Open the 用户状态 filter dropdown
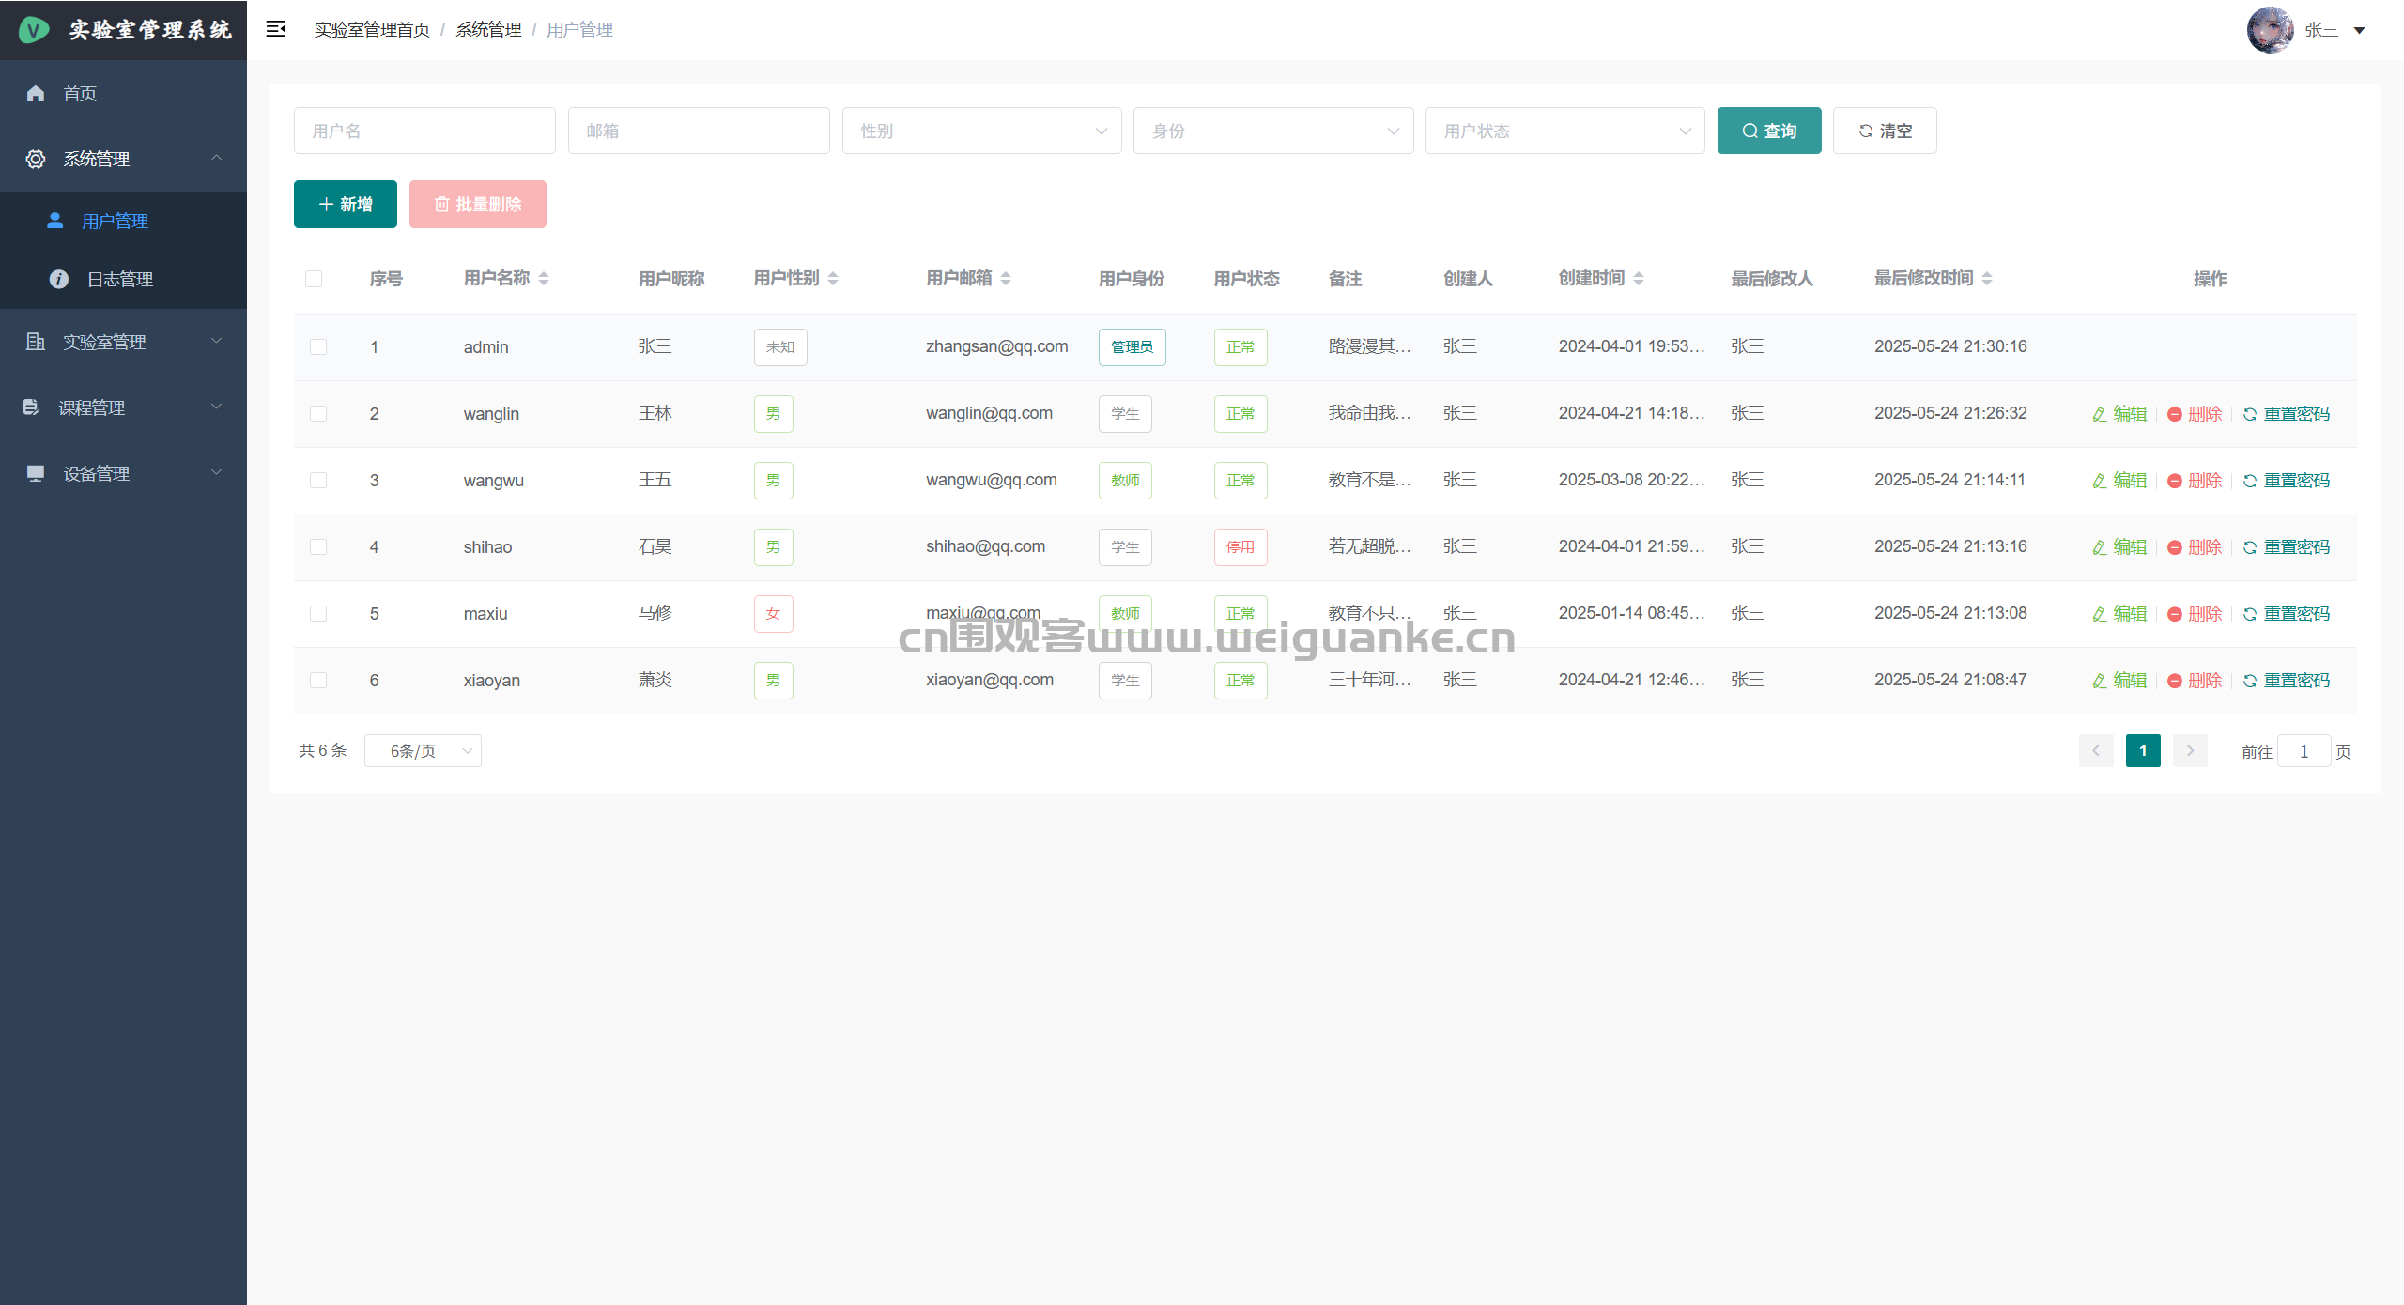This screenshot has width=2404, height=1305. pos(1564,130)
